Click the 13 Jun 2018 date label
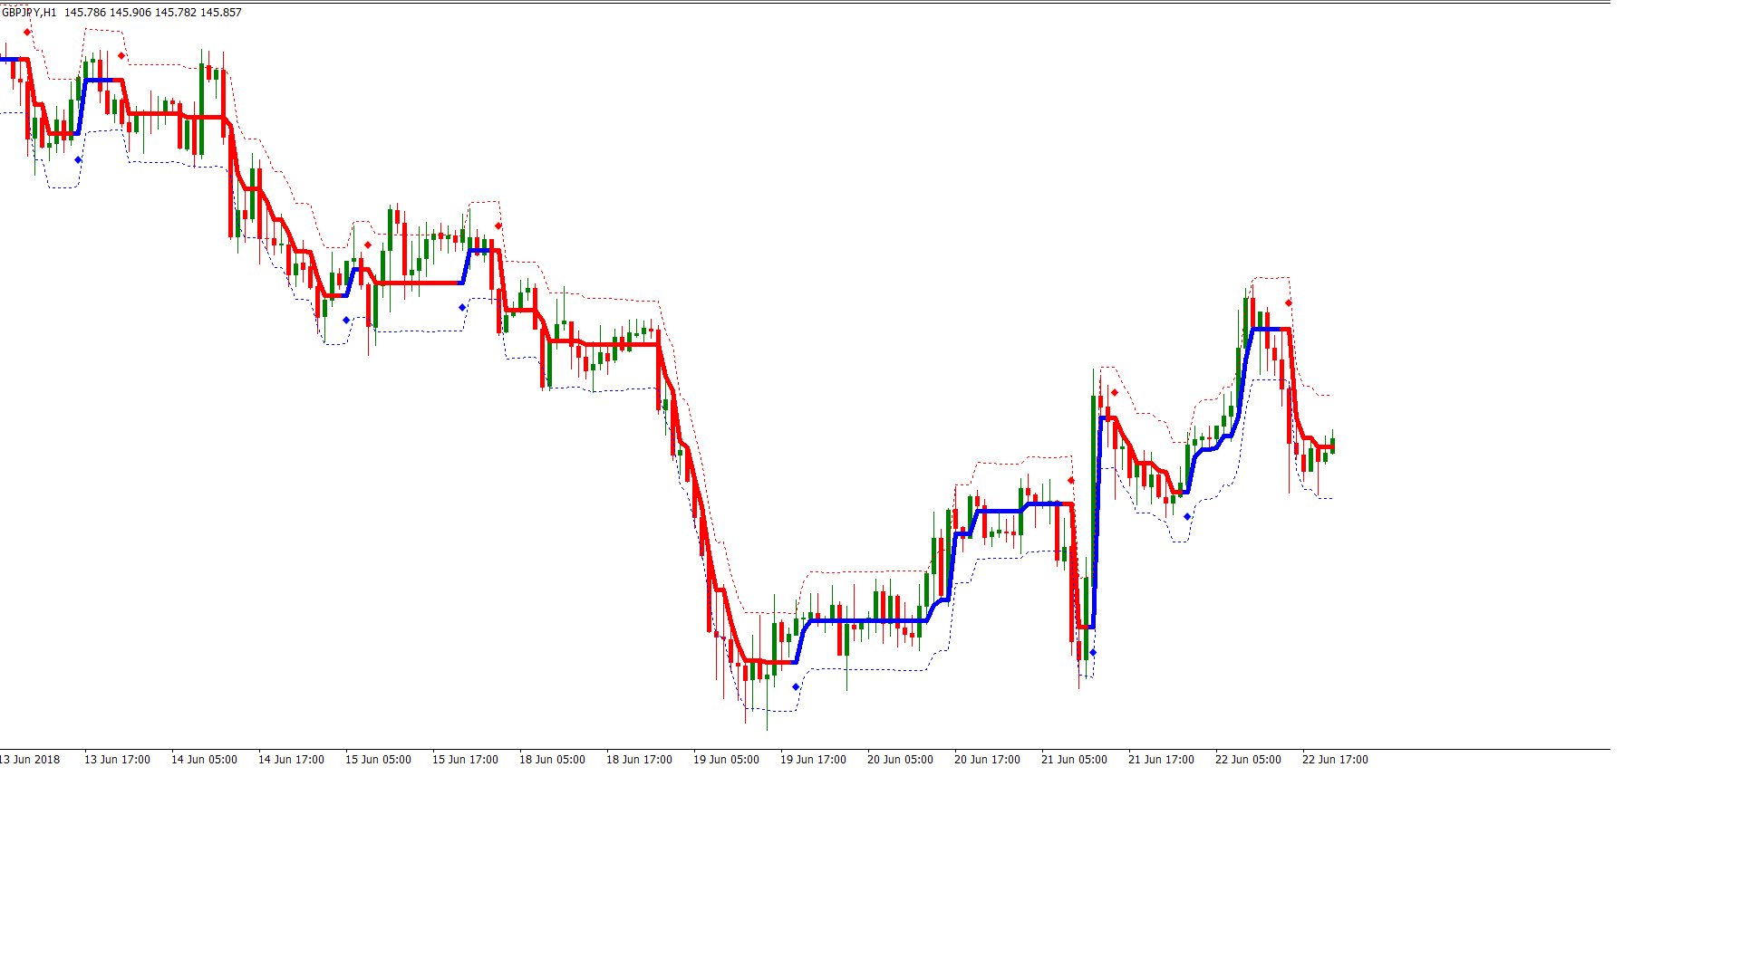 tap(31, 760)
